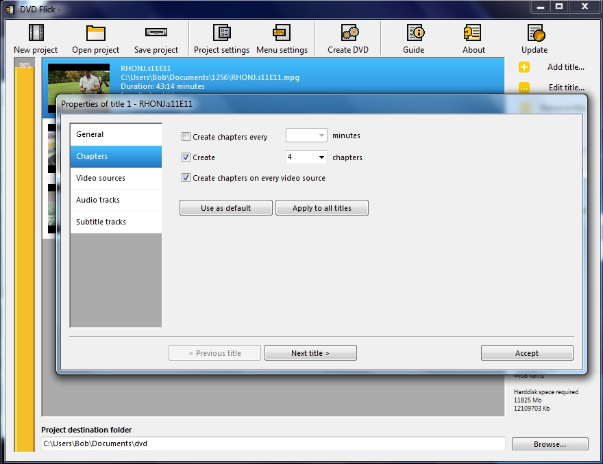The image size is (603, 464).
Task: Click the yellow Edit title icon
Action: [524, 88]
